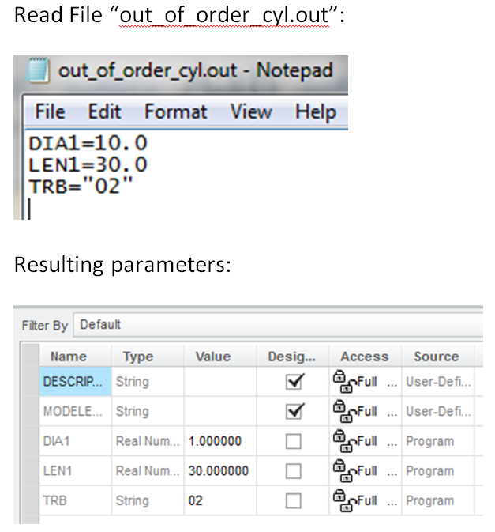Click the access lock icon for DESCRIP row
This screenshot has width=495, height=532.
click(344, 382)
